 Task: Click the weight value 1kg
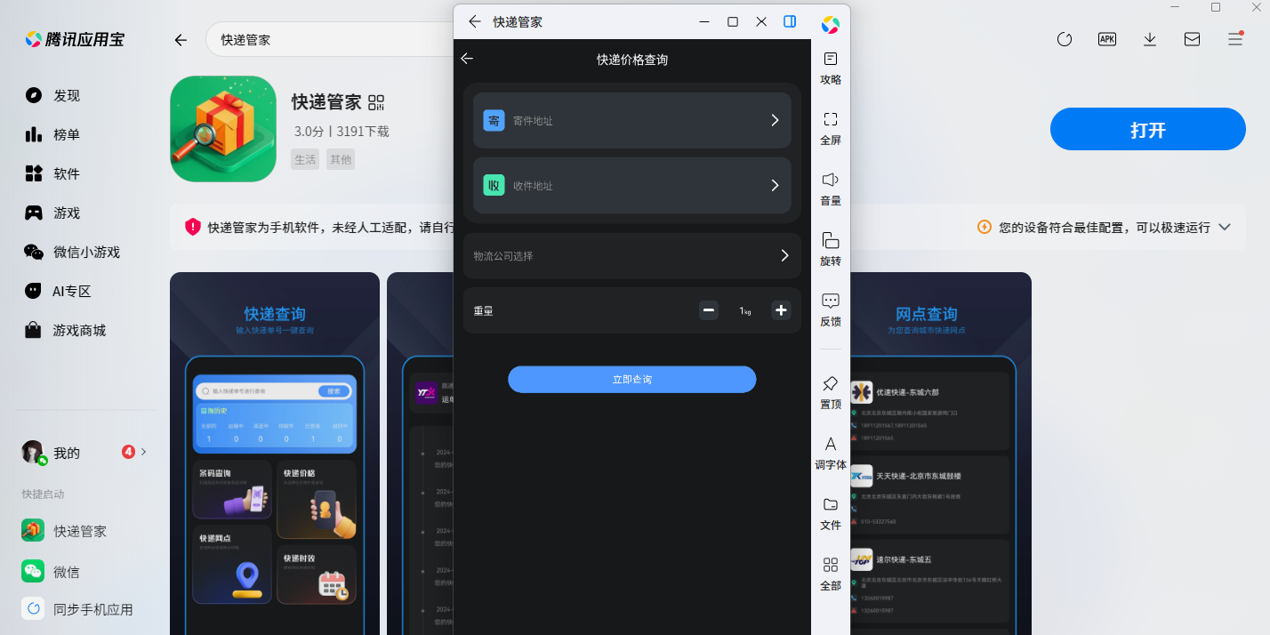tap(745, 311)
